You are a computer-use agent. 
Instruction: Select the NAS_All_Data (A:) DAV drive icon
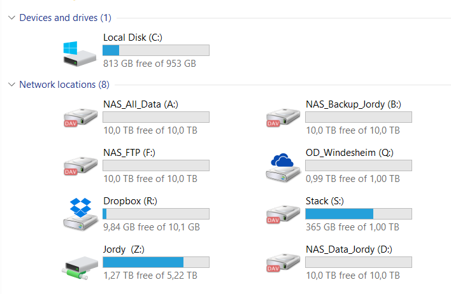coord(80,117)
